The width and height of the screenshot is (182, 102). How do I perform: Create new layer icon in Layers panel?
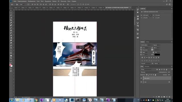[x=167, y=97]
